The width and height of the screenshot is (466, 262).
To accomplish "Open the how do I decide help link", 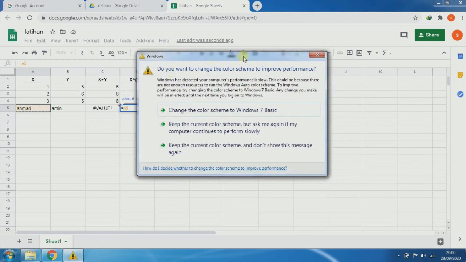I will click(x=215, y=168).
